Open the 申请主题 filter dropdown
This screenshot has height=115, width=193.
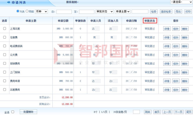coord(123,12)
